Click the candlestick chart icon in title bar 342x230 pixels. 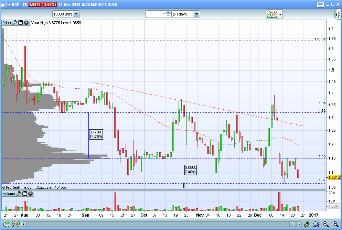click(x=4, y=4)
